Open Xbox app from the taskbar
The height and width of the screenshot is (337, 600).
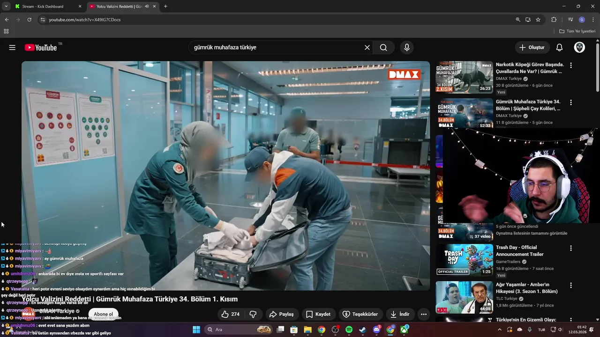click(x=404, y=330)
